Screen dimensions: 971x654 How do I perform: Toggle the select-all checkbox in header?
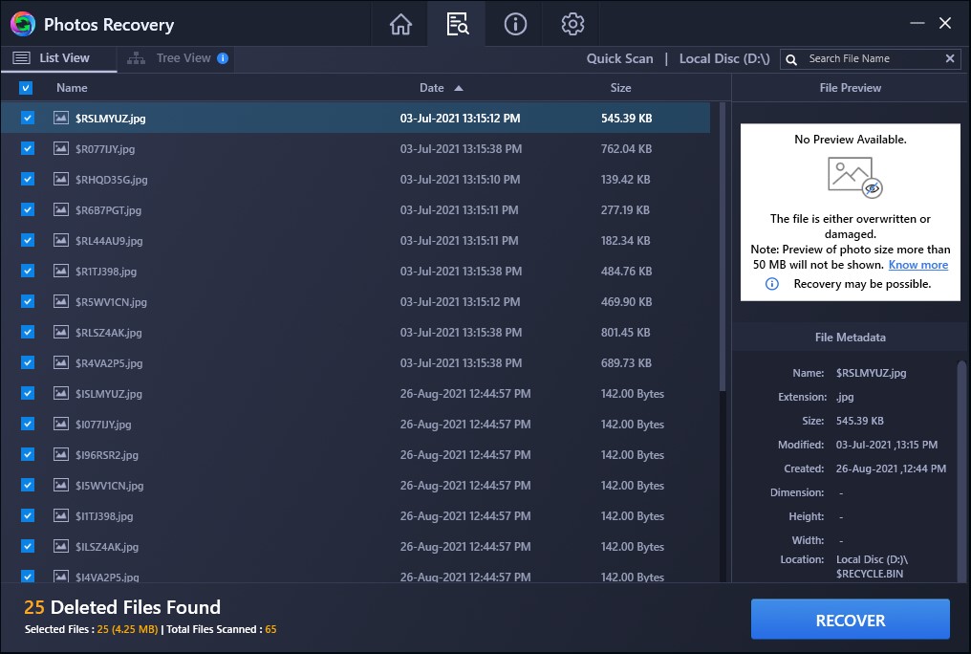(26, 88)
